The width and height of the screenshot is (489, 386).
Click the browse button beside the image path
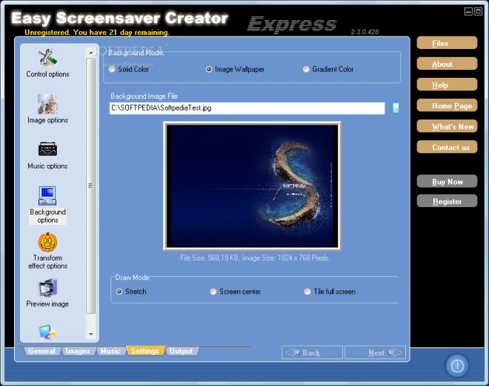tap(396, 108)
